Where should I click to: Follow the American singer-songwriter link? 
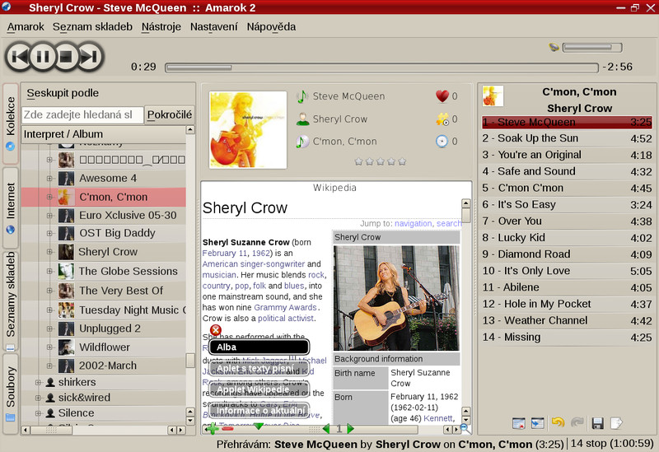pos(254,264)
